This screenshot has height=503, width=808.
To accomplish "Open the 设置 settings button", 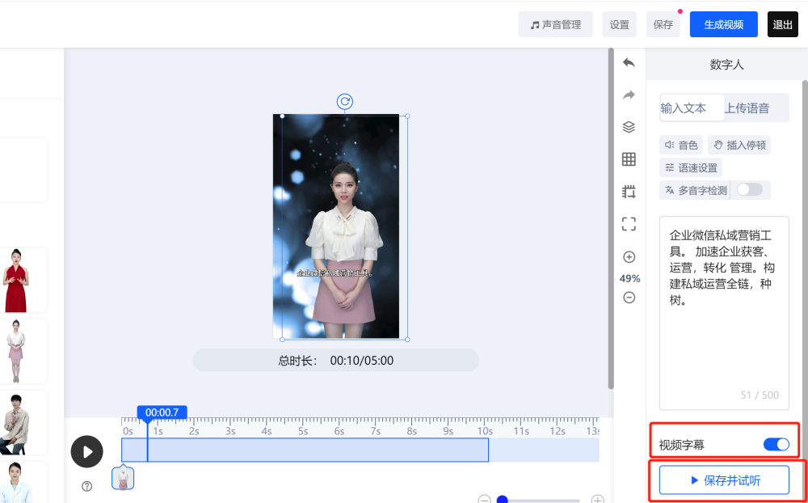I will point(620,24).
